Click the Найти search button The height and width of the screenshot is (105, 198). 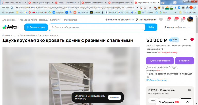(x=151, y=27)
